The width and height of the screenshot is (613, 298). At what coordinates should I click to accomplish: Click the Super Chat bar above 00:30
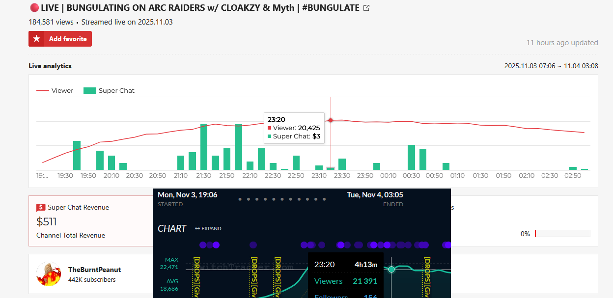coord(411,157)
